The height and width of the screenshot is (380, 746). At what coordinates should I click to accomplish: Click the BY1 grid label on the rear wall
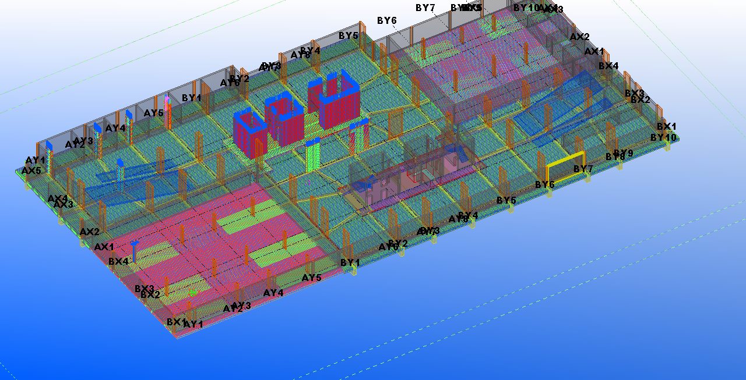click(x=192, y=98)
